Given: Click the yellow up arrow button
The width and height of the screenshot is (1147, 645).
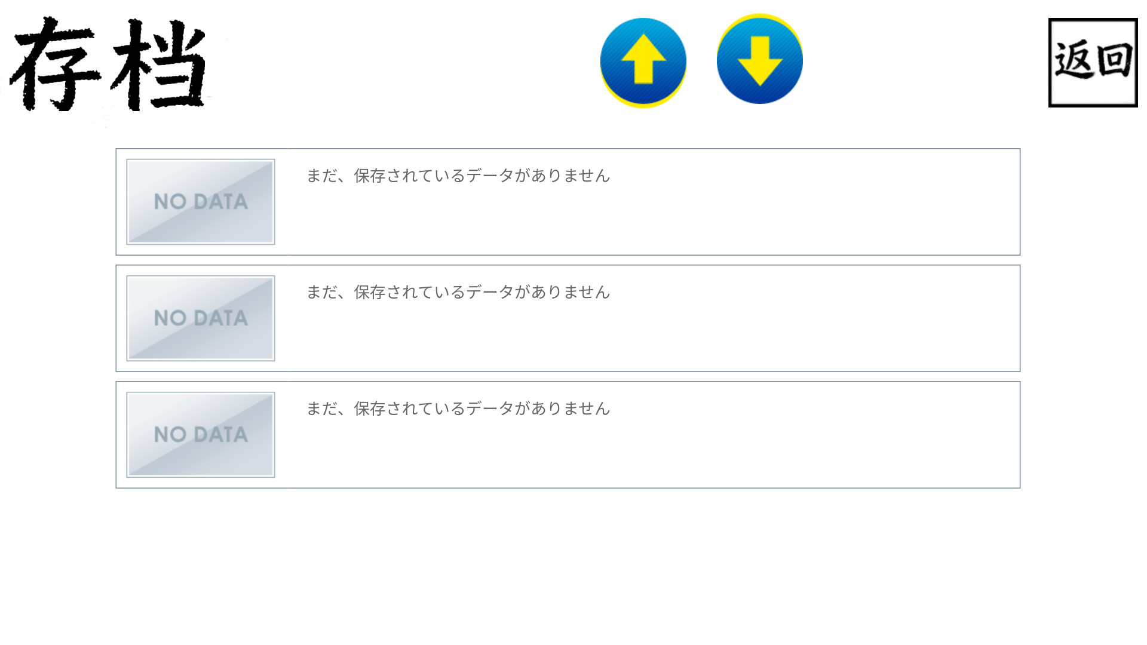Looking at the screenshot, I should (x=643, y=61).
